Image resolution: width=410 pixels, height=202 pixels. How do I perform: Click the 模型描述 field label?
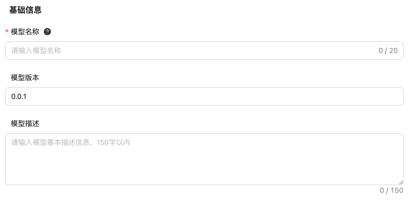pyautogui.click(x=25, y=123)
